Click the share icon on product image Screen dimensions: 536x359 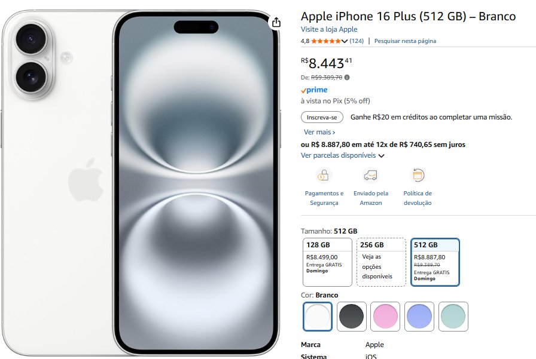pyautogui.click(x=276, y=23)
